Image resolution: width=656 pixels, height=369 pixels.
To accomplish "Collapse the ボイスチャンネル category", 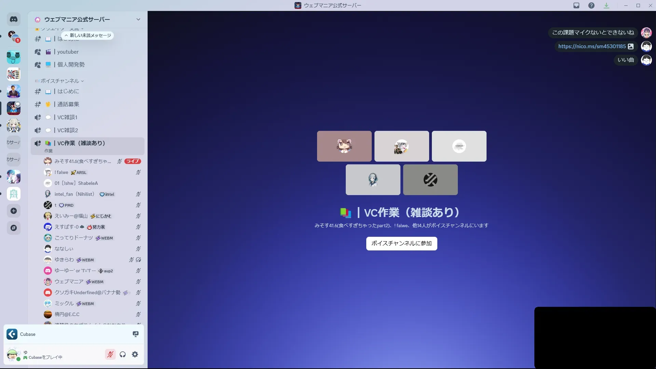I will pyautogui.click(x=60, y=81).
